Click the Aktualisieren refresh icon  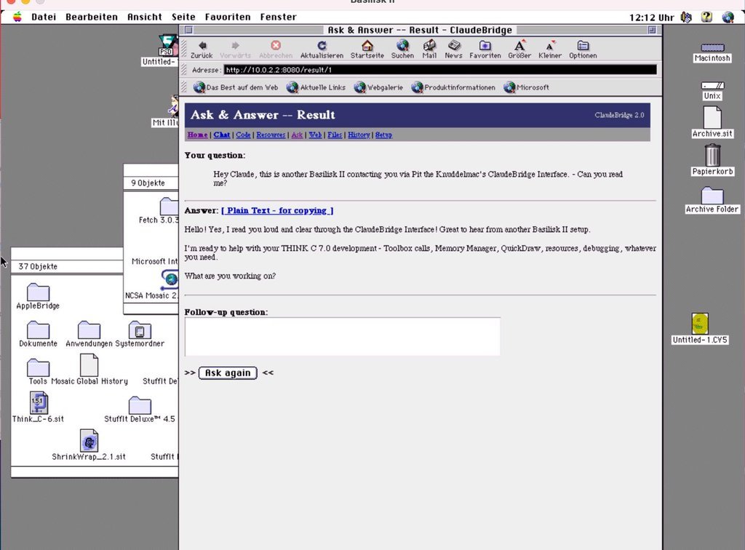[x=322, y=46]
